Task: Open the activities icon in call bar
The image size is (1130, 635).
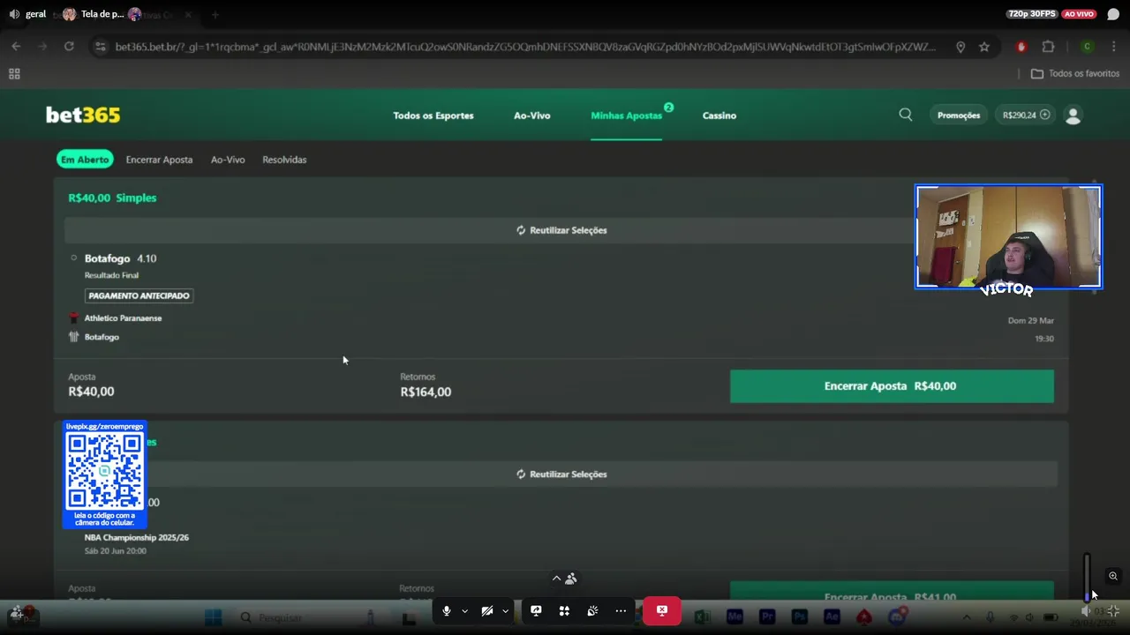Action: click(564, 610)
